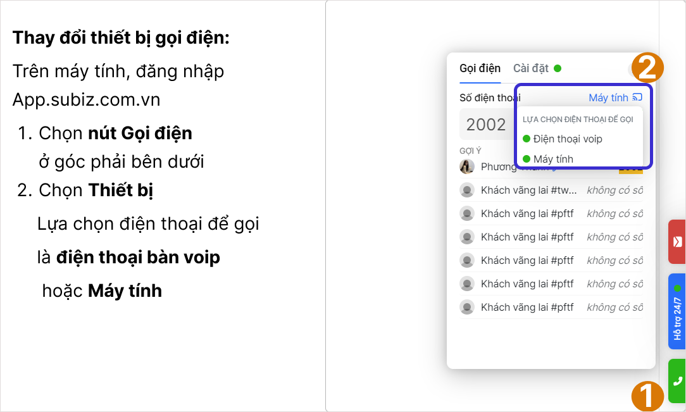Open the Máy tính device dropdown
This screenshot has width=686, height=412.
point(608,97)
